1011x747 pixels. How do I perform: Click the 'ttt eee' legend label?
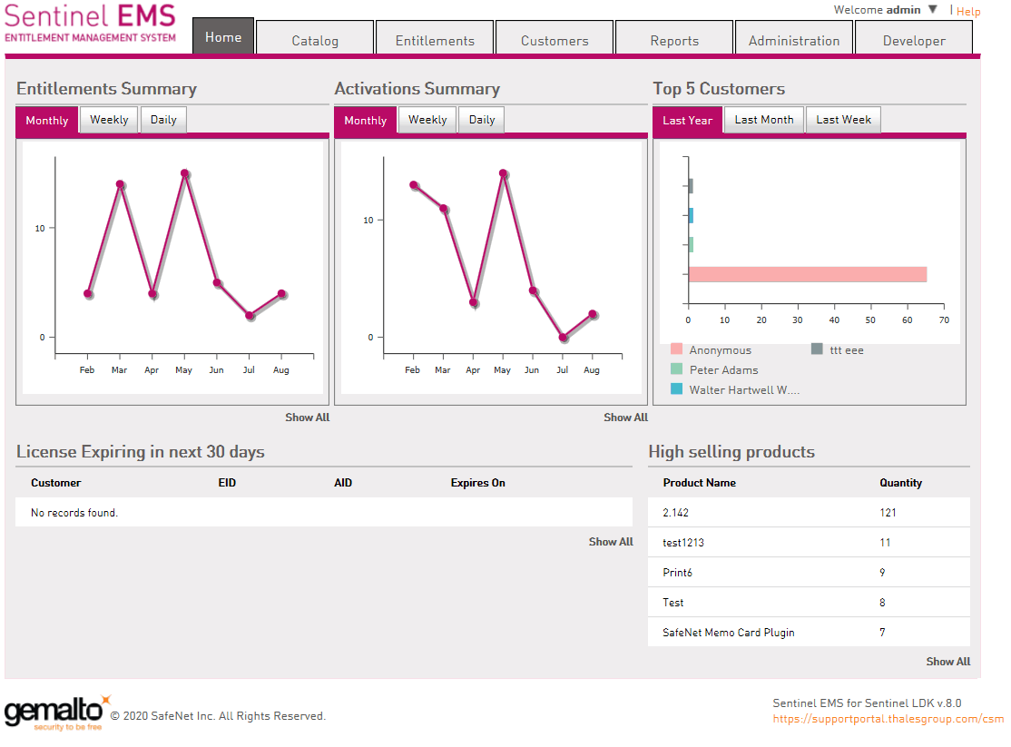847,349
